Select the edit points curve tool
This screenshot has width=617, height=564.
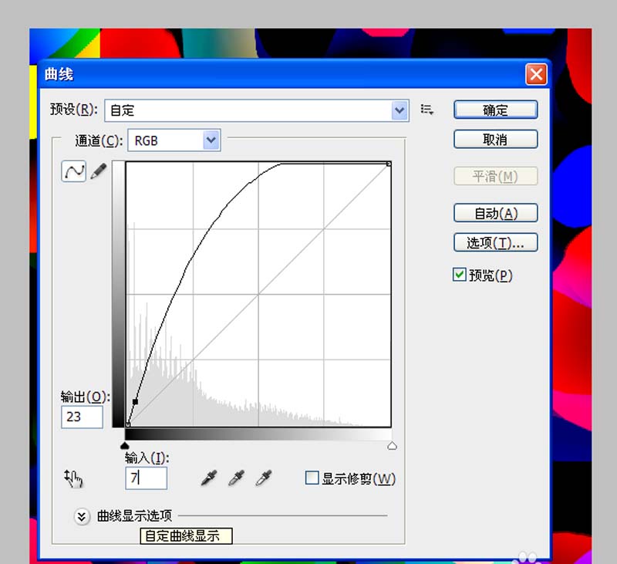[73, 171]
